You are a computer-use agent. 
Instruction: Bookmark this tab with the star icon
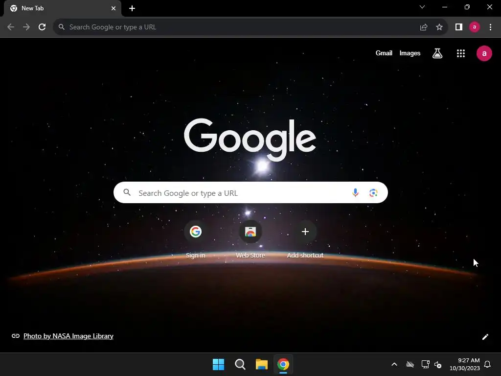point(439,27)
